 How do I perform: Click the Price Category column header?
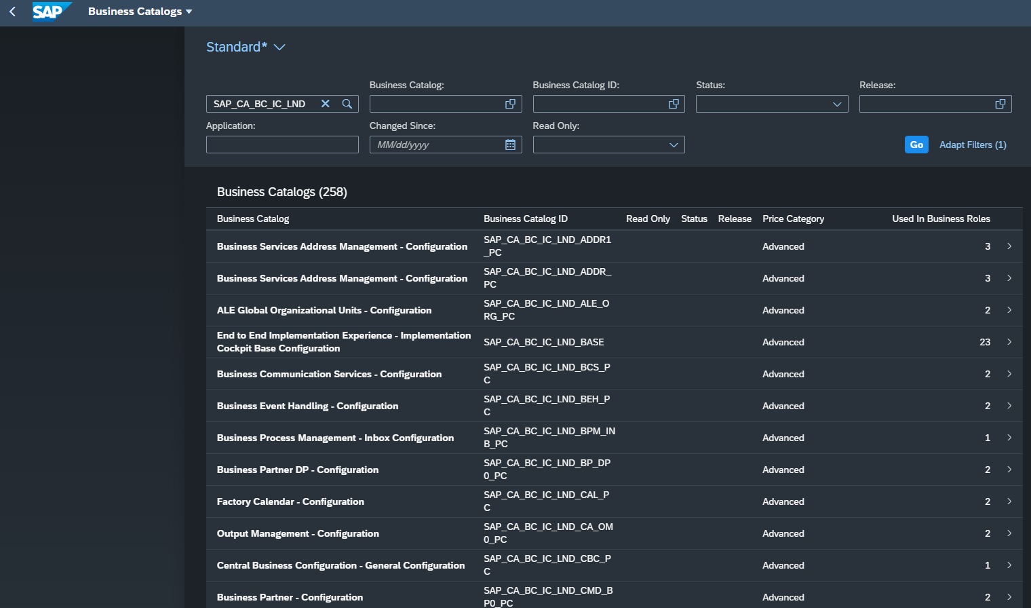pos(793,218)
